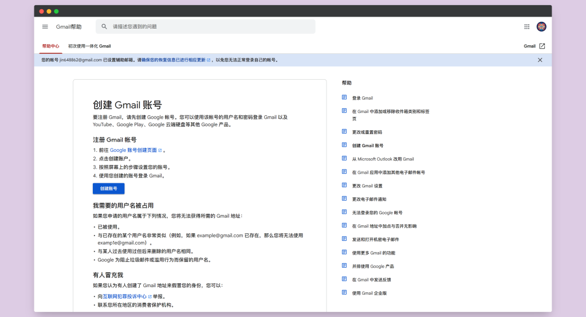Screen dimensions: 586x317
Task: Click article icon beside 从 Microsoft Outlook 改用 Gmail
Action: [x=344, y=158]
